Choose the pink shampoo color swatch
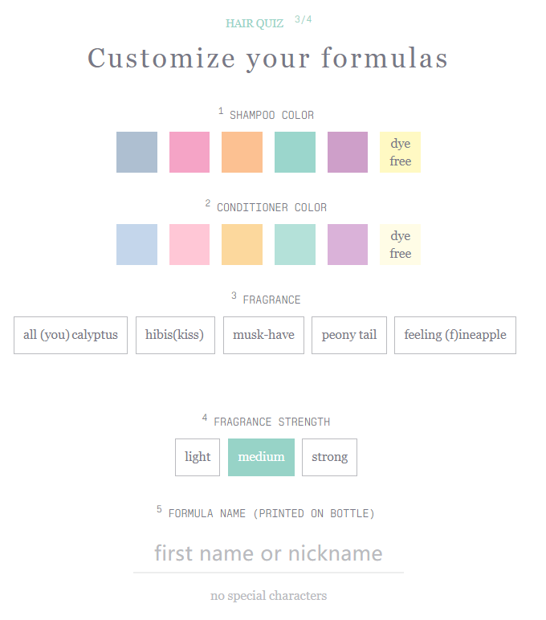The height and width of the screenshot is (620, 546). pyautogui.click(x=189, y=152)
